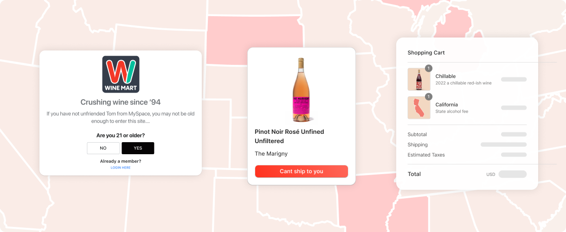566x232 pixels.
Task: Click the Crushing wine since '94 headline
Action: (x=121, y=102)
